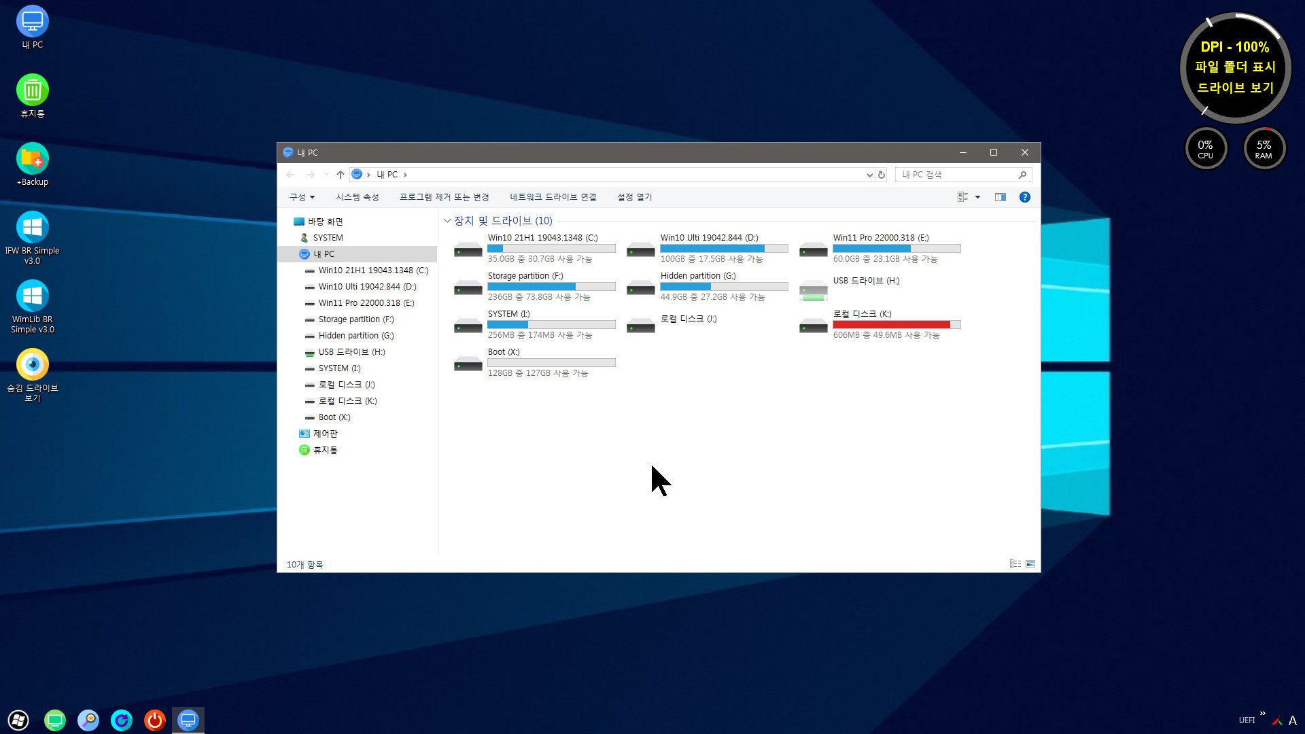Show hidden tray icons chevron
This screenshot has height=734, width=1305.
click(1262, 713)
